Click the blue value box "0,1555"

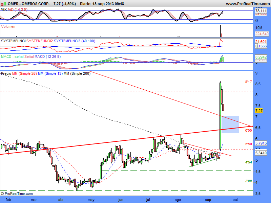(261, 46)
